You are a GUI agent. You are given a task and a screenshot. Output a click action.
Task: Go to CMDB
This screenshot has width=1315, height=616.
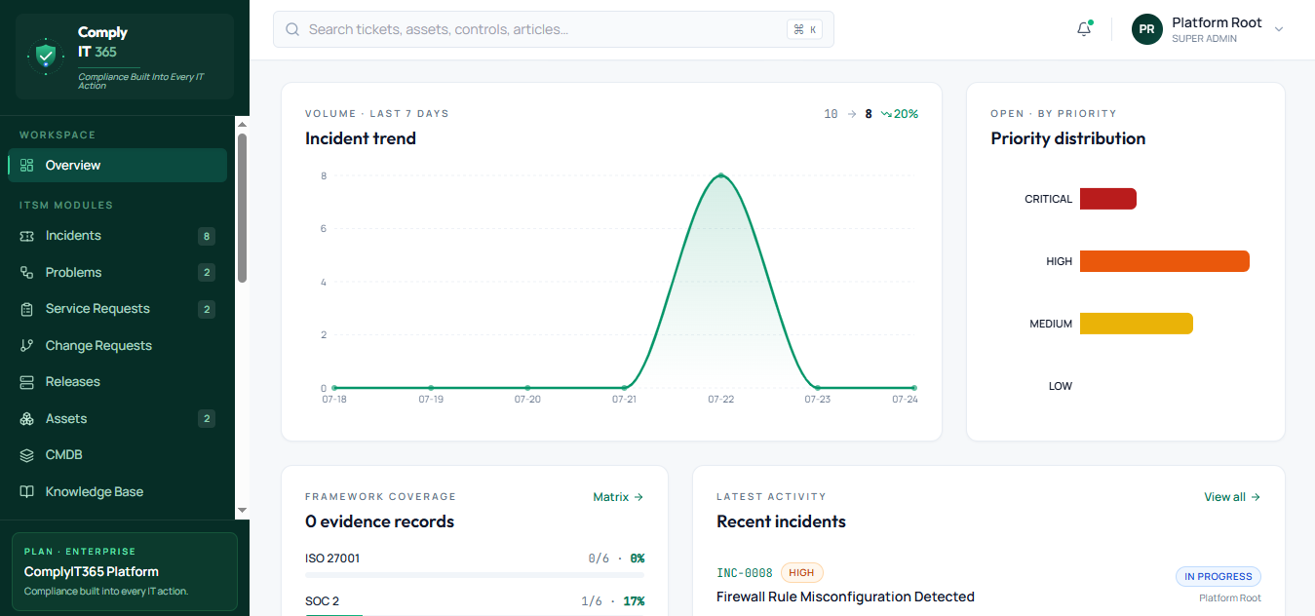pos(117,455)
